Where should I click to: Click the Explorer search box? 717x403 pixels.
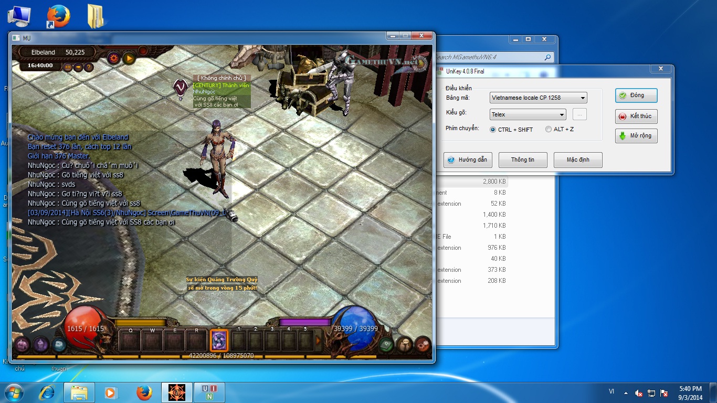(x=491, y=57)
